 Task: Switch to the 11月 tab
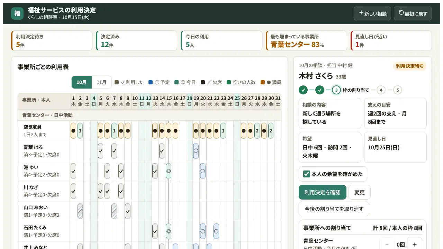coord(102,82)
